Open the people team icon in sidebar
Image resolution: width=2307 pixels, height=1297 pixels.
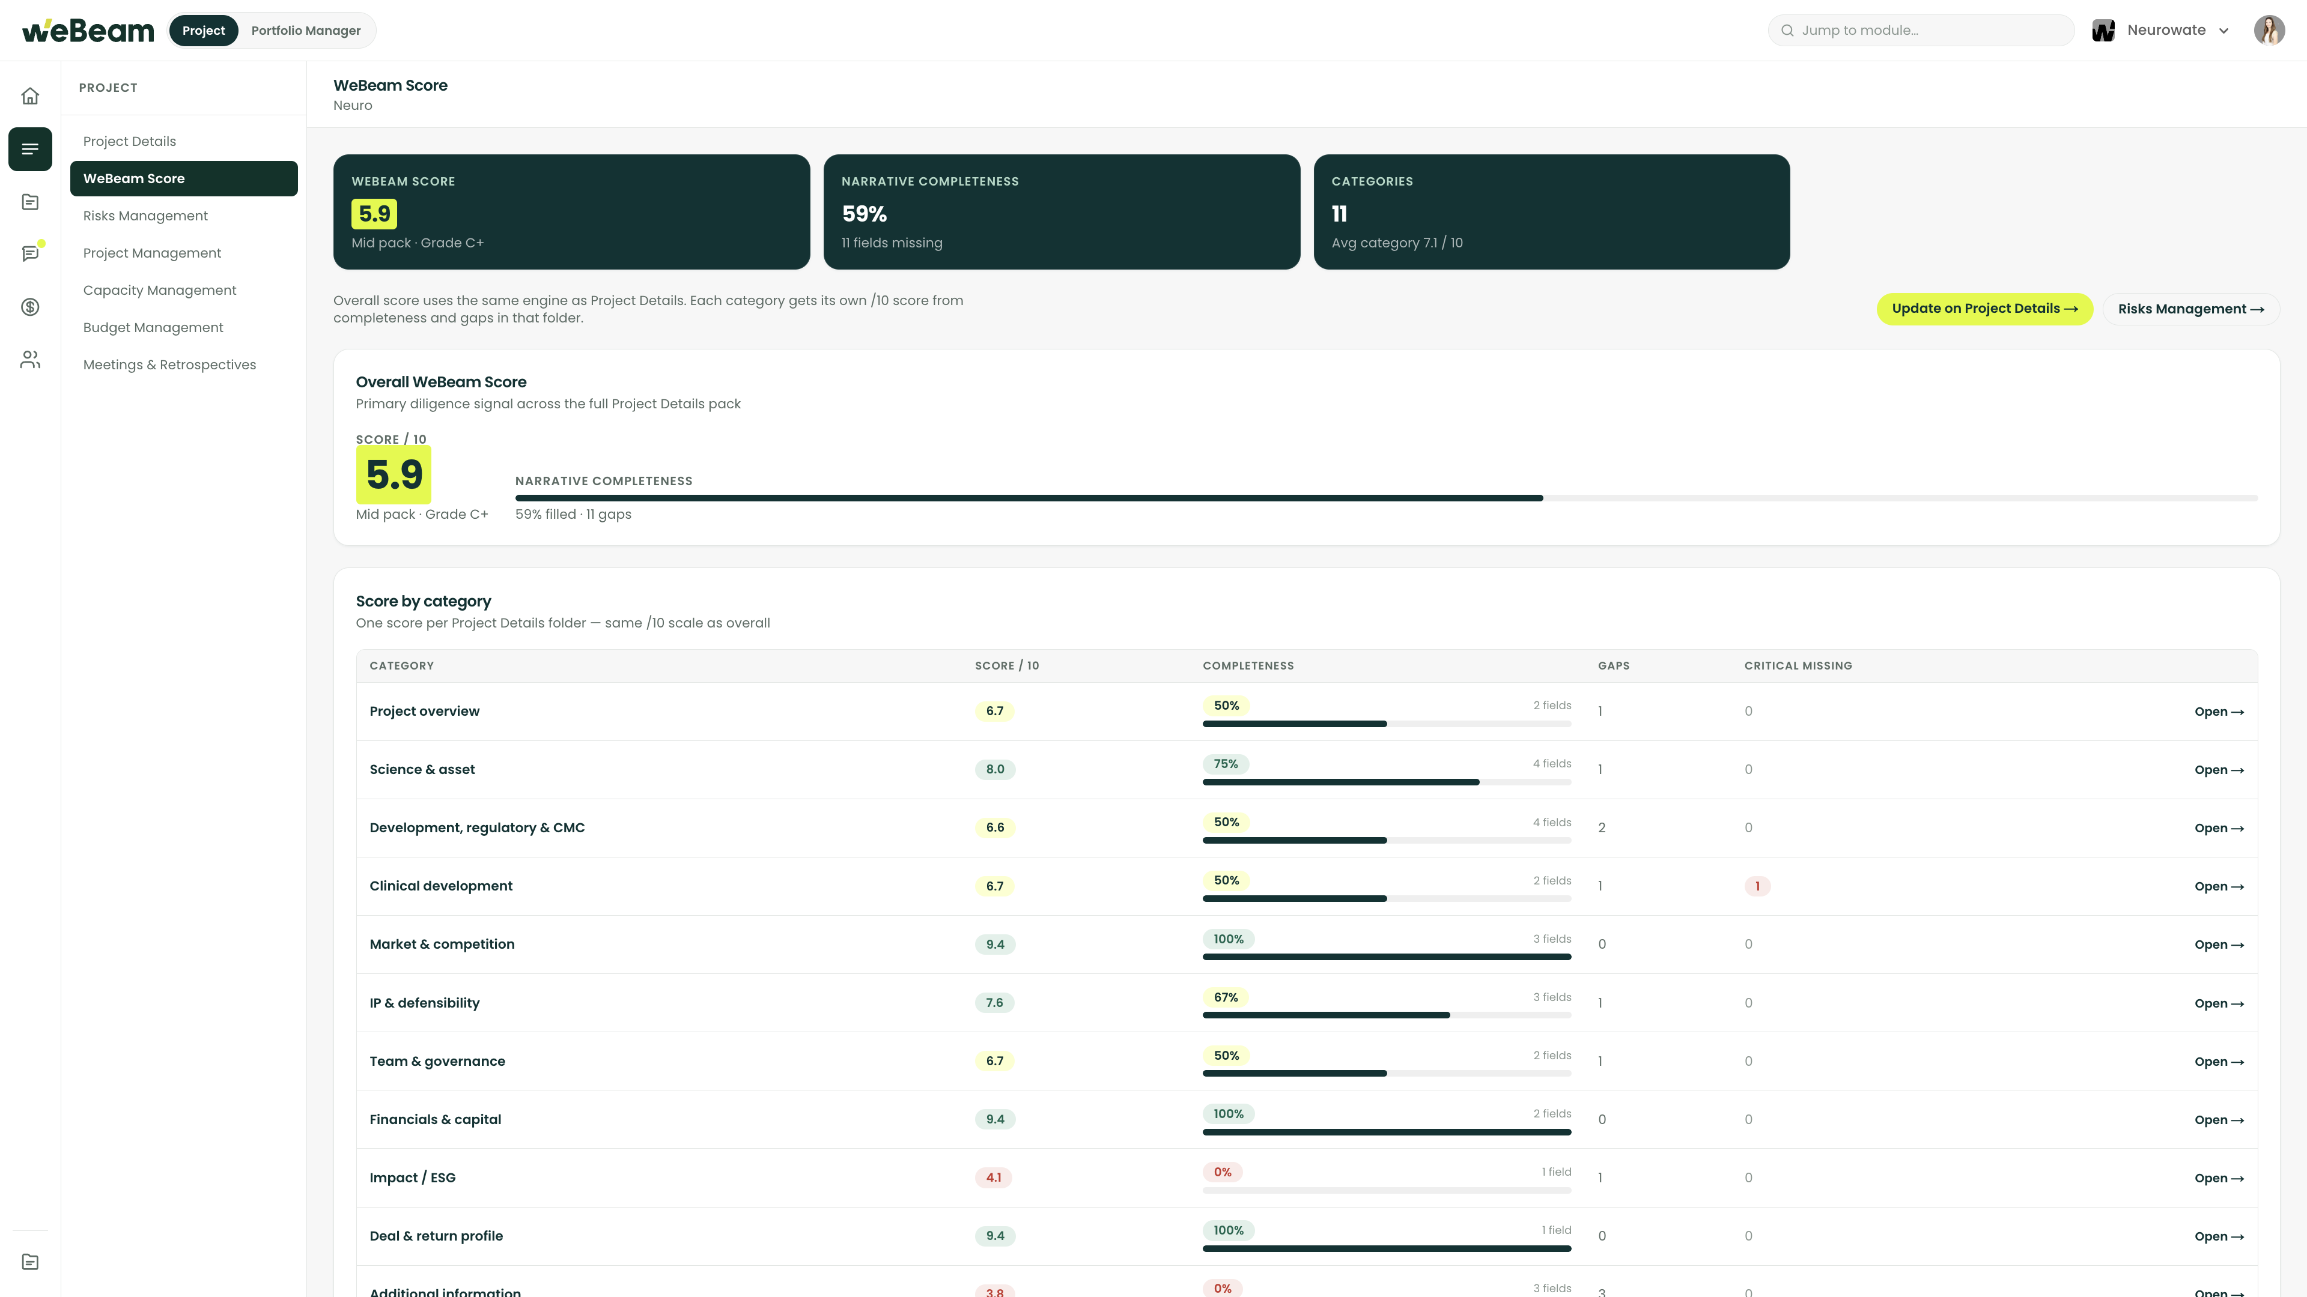coord(31,360)
